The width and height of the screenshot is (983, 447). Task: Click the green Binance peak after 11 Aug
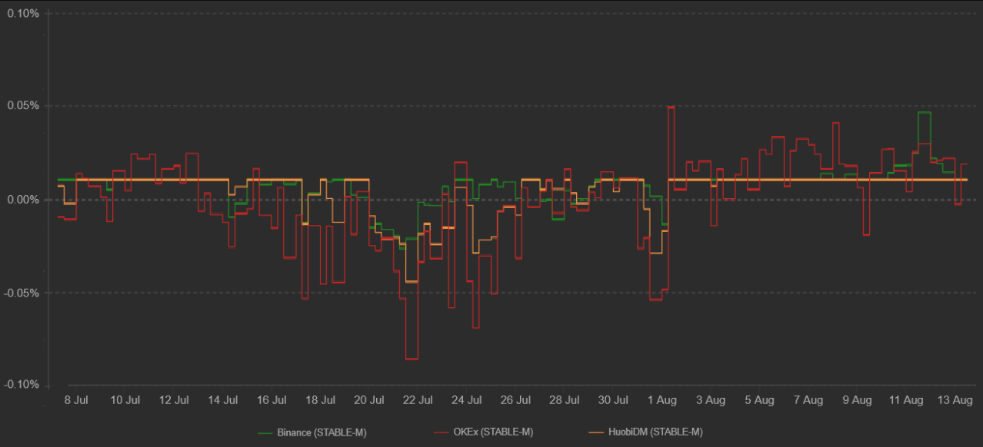(924, 113)
